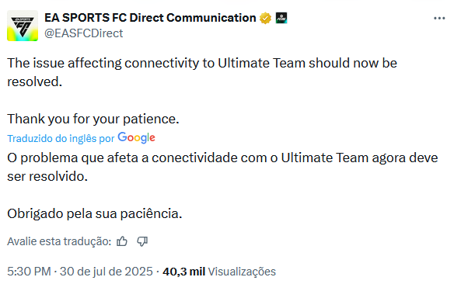Open the @EASFCDirect handle link
The height and width of the screenshot is (284, 454).
(84, 33)
